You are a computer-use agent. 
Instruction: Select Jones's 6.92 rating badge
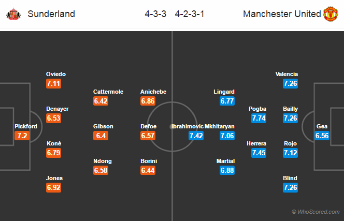53,188
